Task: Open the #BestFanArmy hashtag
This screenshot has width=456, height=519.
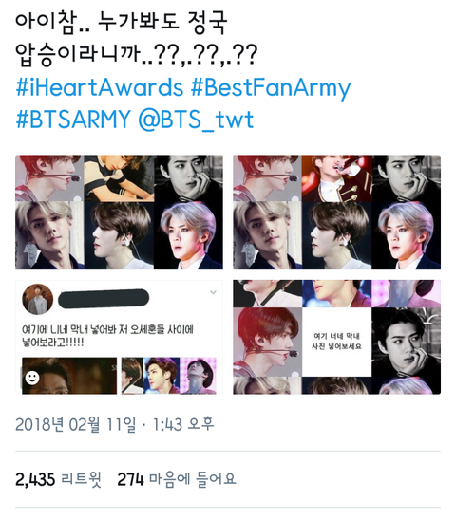Action: pos(271,88)
